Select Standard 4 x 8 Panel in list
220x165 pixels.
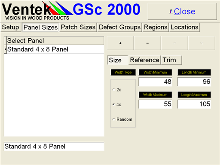[55, 49]
